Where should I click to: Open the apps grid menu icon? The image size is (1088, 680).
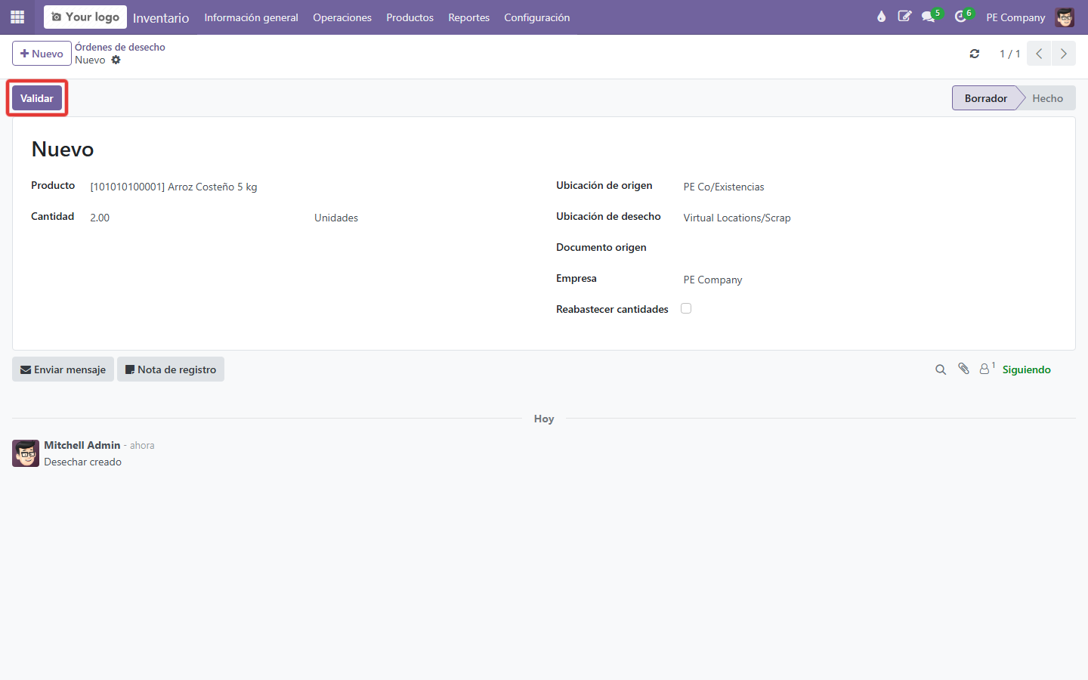[x=17, y=17]
